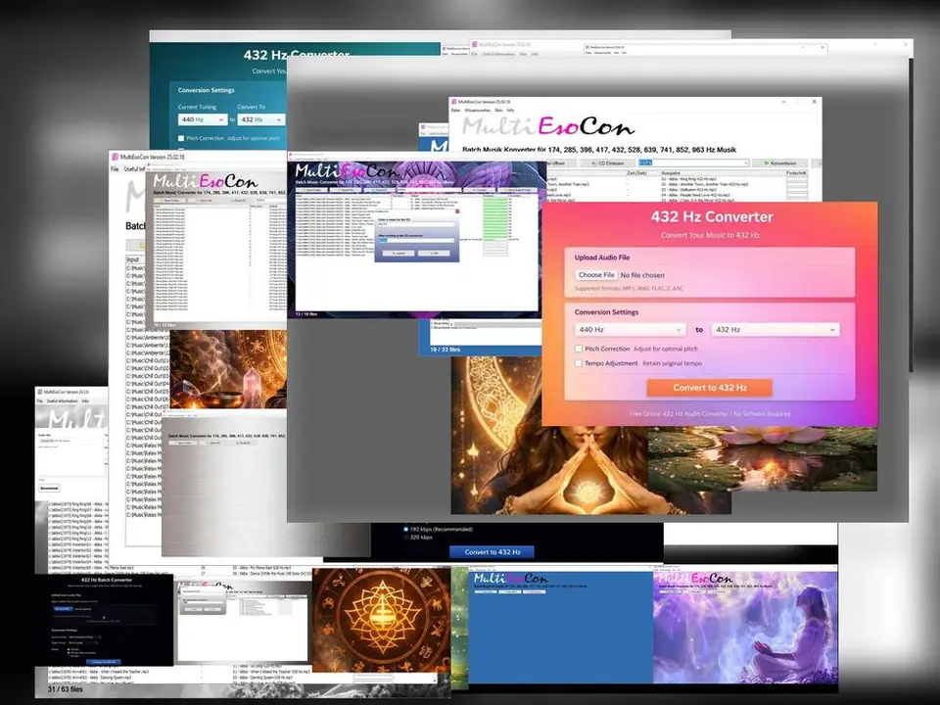This screenshot has width=940, height=705.
Task: Open the Current Tuning 440 Hz dropdown
Action: (x=202, y=119)
